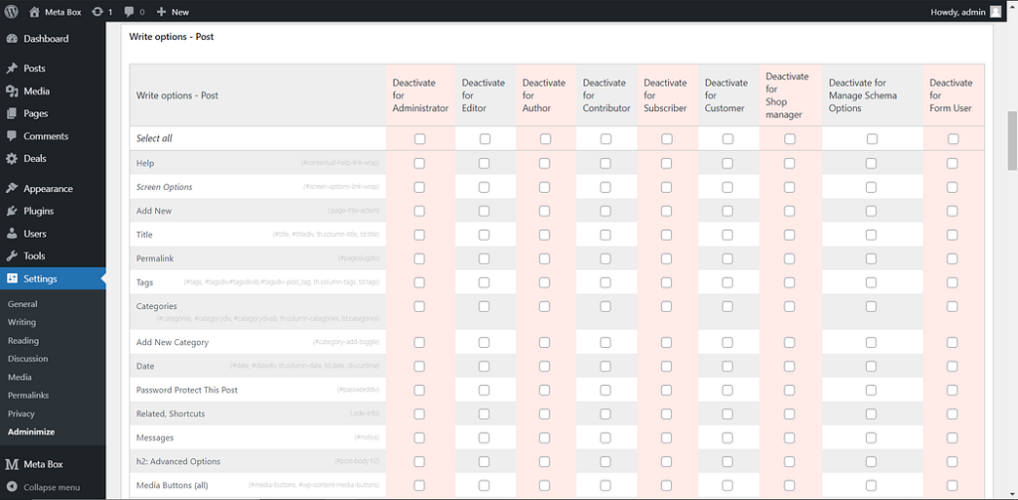Collapse the admin sidebar menu
Viewport: 1018px width, 500px height.
(52, 487)
